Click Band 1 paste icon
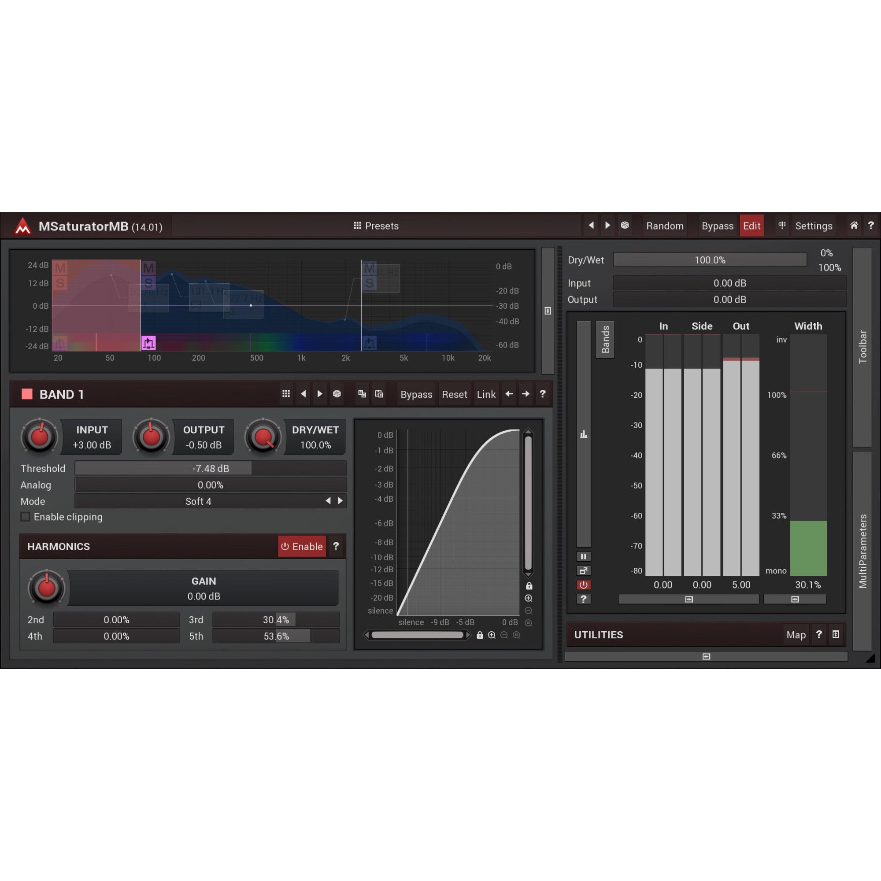 click(379, 394)
